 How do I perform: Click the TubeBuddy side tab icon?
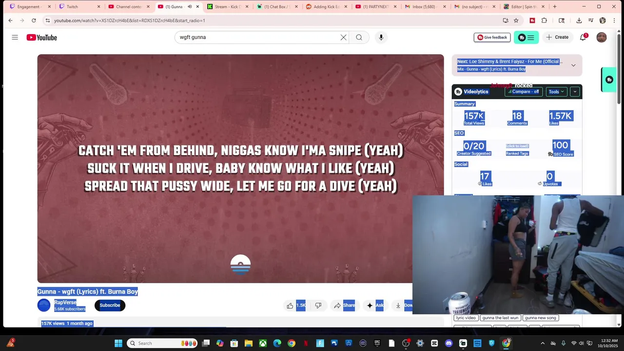click(x=609, y=79)
